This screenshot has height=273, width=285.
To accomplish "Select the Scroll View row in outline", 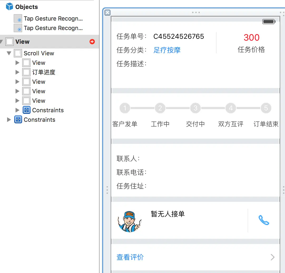I will (50, 53).
